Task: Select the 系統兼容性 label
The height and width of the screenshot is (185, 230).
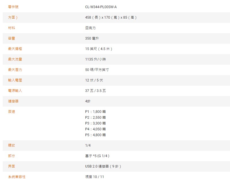Action: 17,177
